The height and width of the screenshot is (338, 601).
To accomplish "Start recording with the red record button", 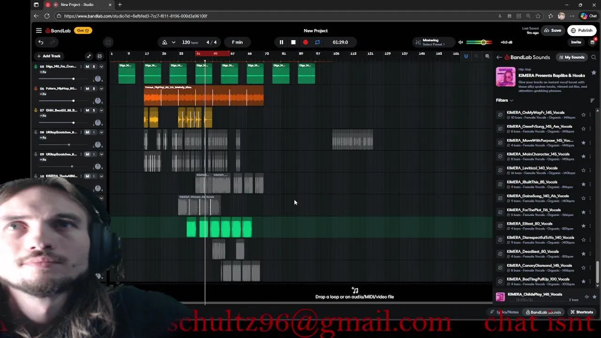I will click(x=306, y=42).
